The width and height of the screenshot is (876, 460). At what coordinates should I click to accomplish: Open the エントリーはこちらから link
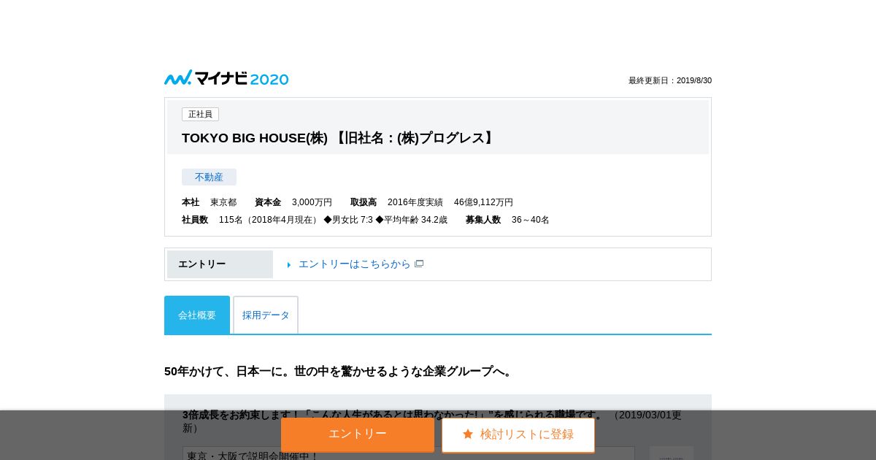coord(355,264)
